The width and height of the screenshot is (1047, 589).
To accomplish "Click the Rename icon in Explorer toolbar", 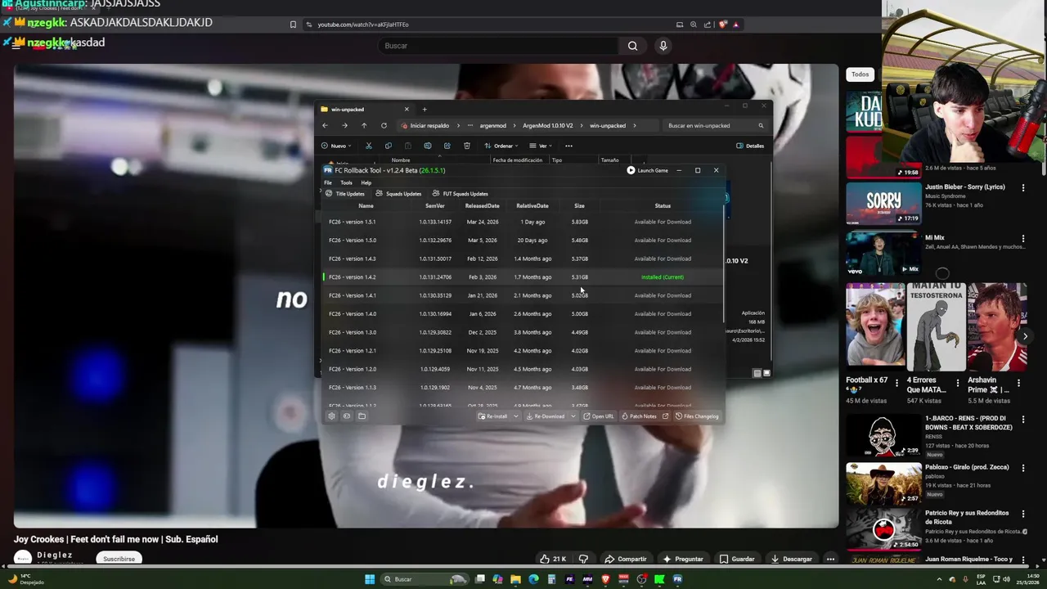I will tap(428, 146).
